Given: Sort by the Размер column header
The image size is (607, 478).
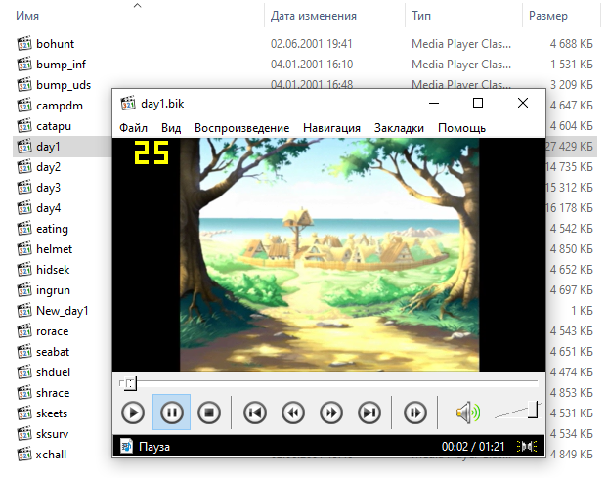Looking at the screenshot, I should (548, 16).
